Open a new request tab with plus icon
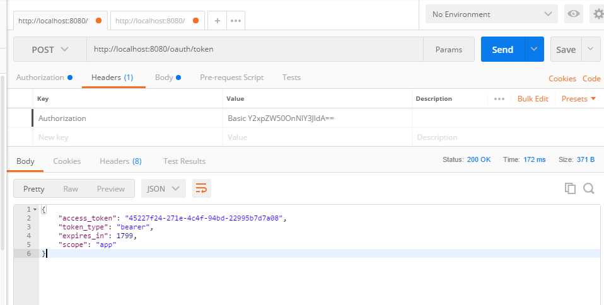 218,21
